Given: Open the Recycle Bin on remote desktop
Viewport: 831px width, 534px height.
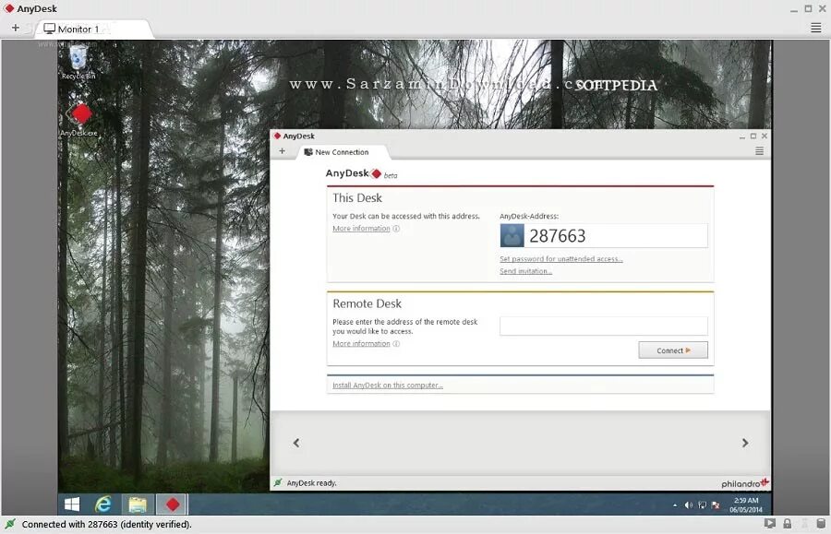Looking at the screenshot, I should pos(78,62).
